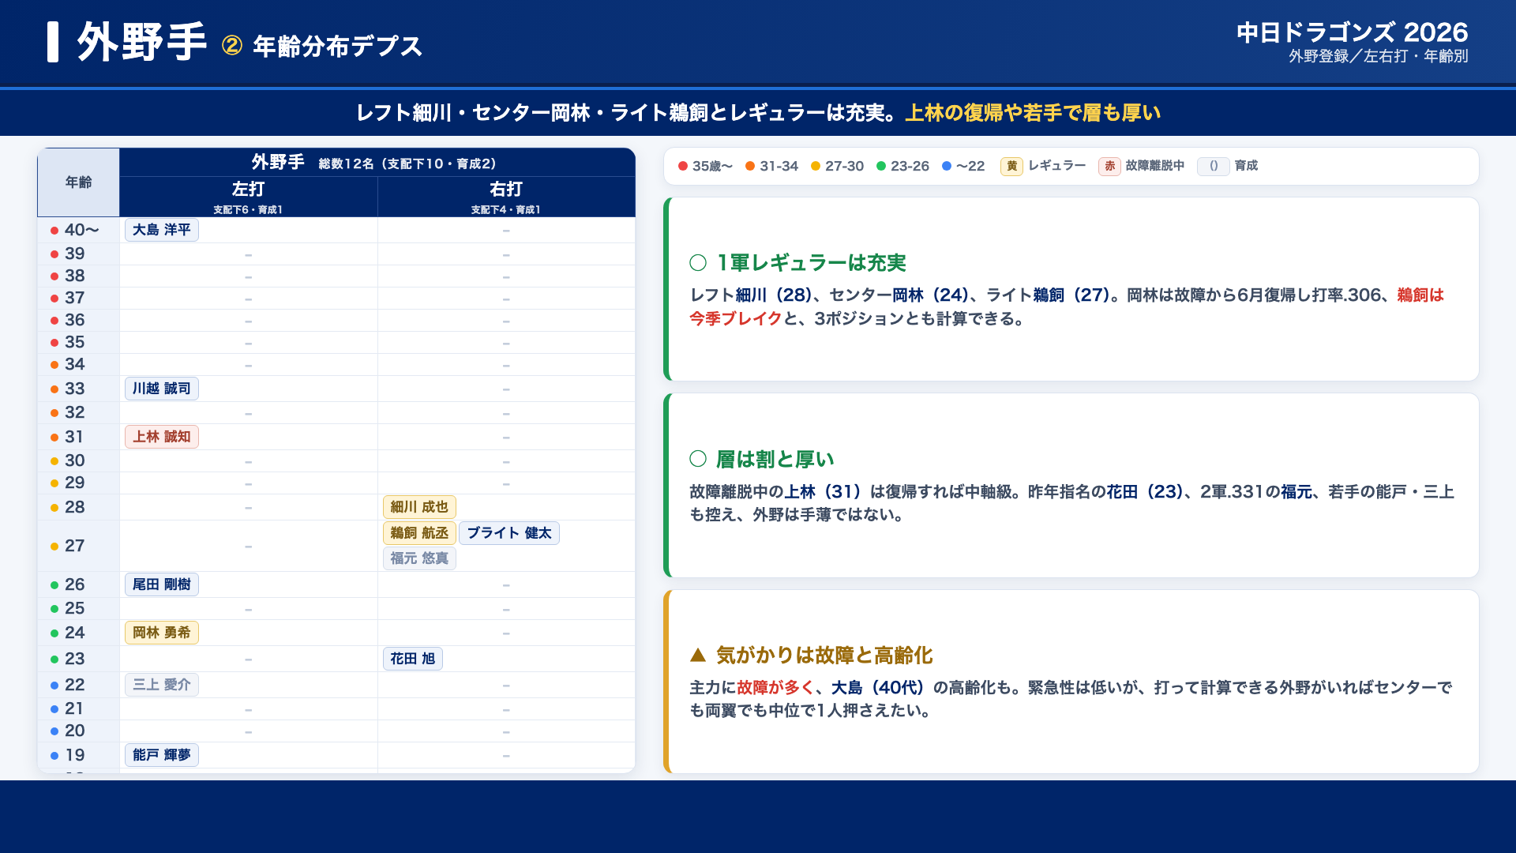1516x853 pixels.
Task: Click the 三上 愛介 development chip
Action: [161, 685]
